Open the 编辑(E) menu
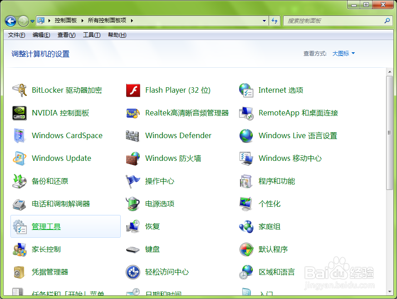Image resolution: width=397 pixels, height=299 pixels. (x=41, y=35)
